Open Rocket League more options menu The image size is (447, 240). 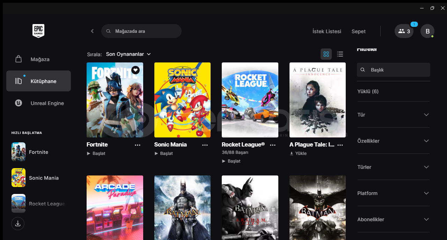coord(273,145)
